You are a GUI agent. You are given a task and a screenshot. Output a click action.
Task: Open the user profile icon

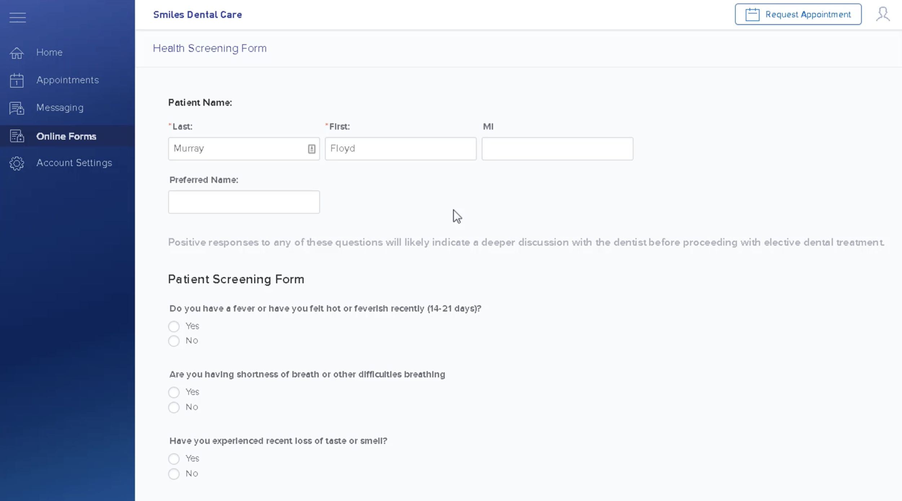coord(883,14)
